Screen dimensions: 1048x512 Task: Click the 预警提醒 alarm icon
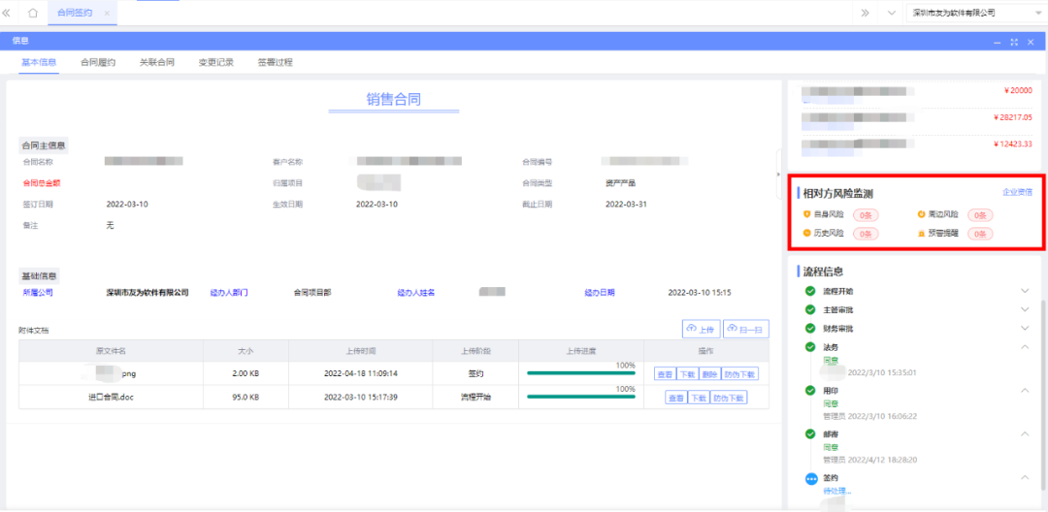(921, 234)
